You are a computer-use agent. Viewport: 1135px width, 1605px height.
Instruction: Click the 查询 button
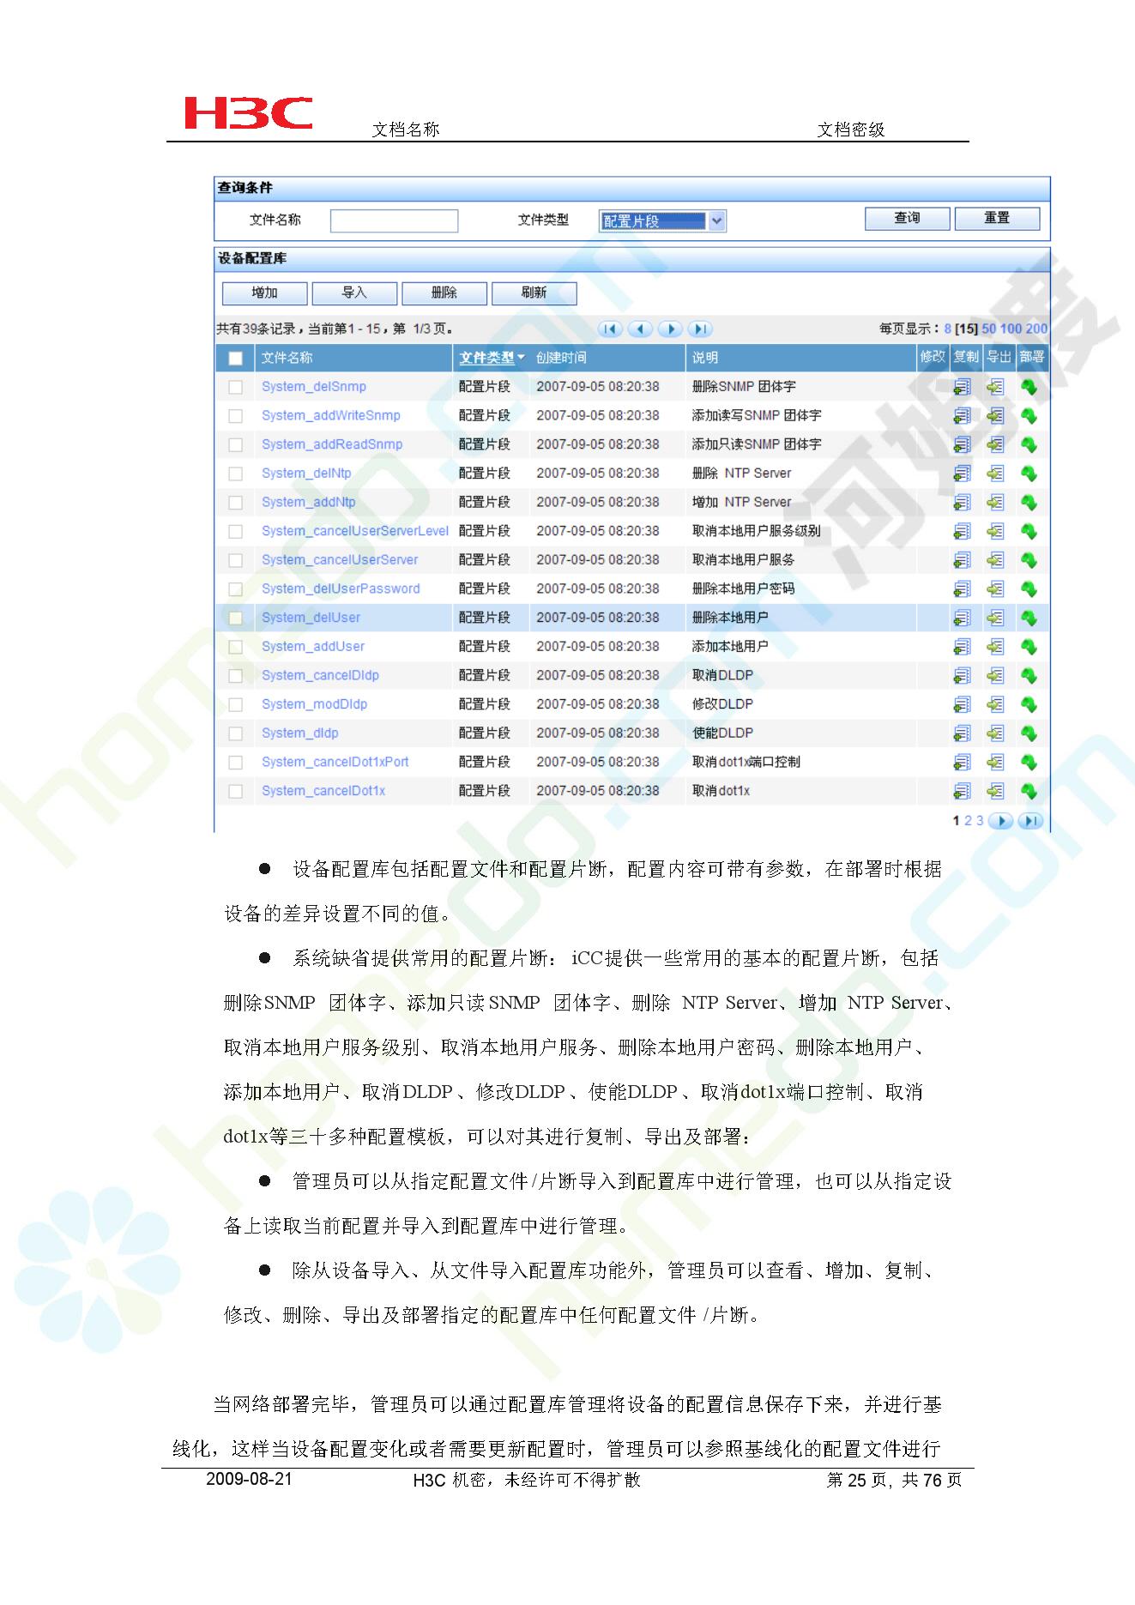pos(907,219)
